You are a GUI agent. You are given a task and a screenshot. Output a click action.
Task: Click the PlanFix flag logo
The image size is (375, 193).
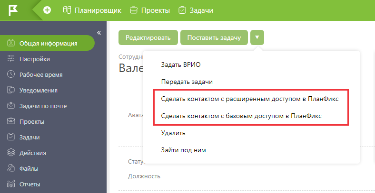click(x=13, y=10)
